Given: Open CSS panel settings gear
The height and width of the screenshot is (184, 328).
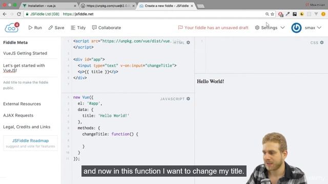Looking at the screenshot, I should point(322,42).
